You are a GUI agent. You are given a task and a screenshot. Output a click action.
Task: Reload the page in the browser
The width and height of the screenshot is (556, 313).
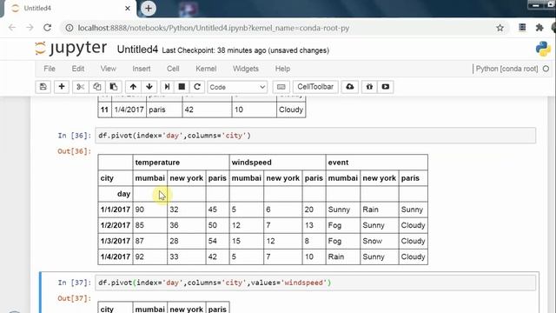tap(47, 28)
